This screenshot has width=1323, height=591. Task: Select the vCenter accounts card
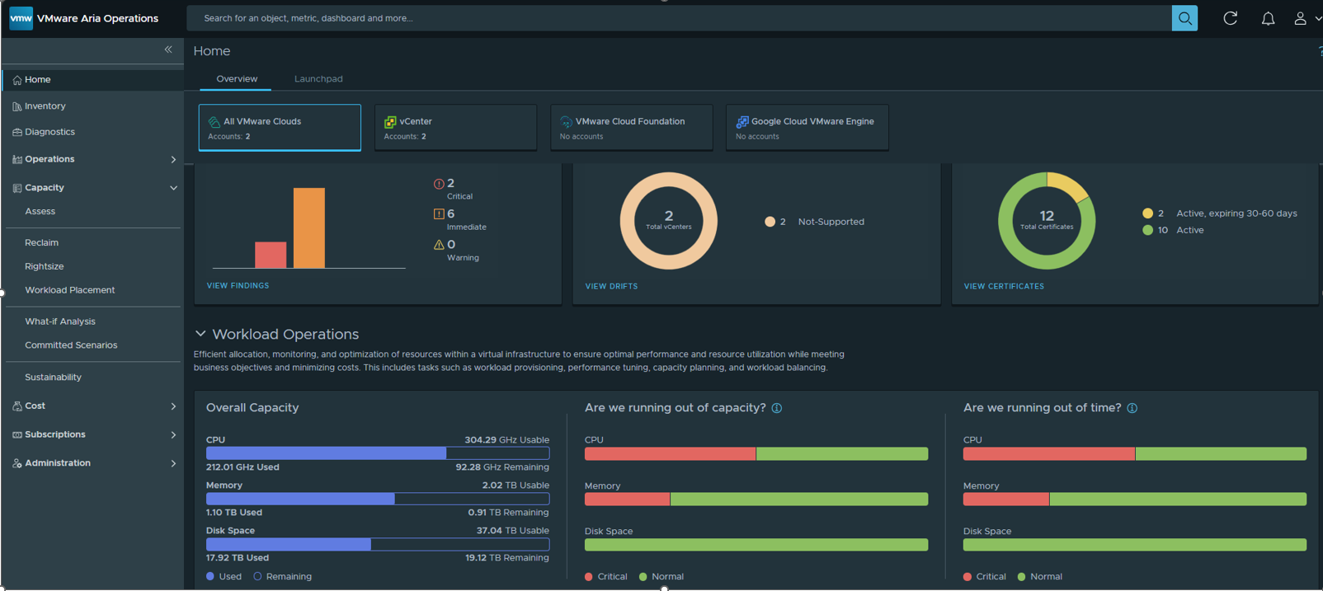point(455,128)
